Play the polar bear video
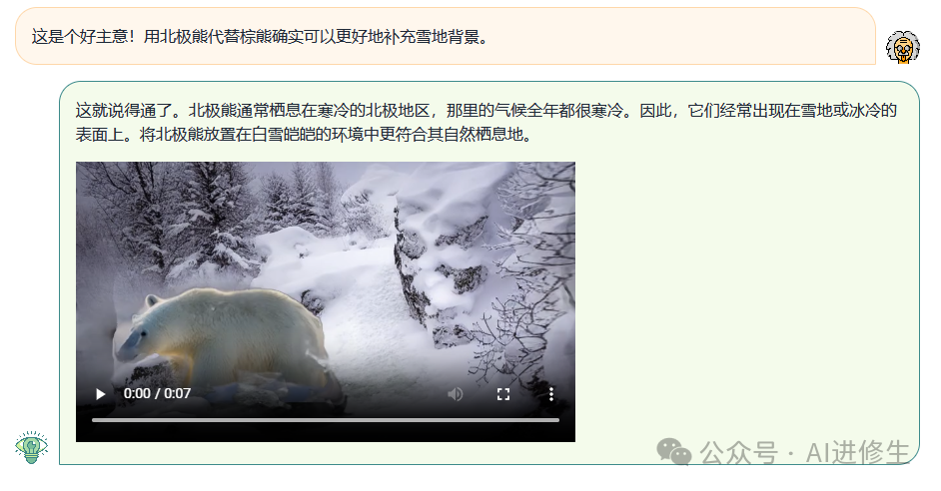This screenshot has height=491, width=941. (101, 394)
